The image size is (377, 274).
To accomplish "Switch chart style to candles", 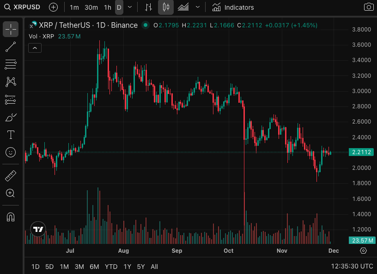I will (x=166, y=7).
